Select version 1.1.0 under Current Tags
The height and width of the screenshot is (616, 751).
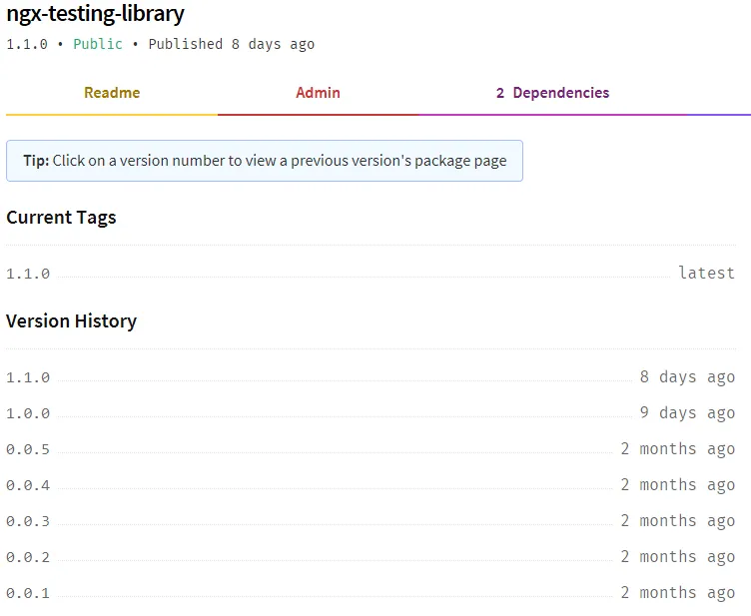(x=28, y=274)
